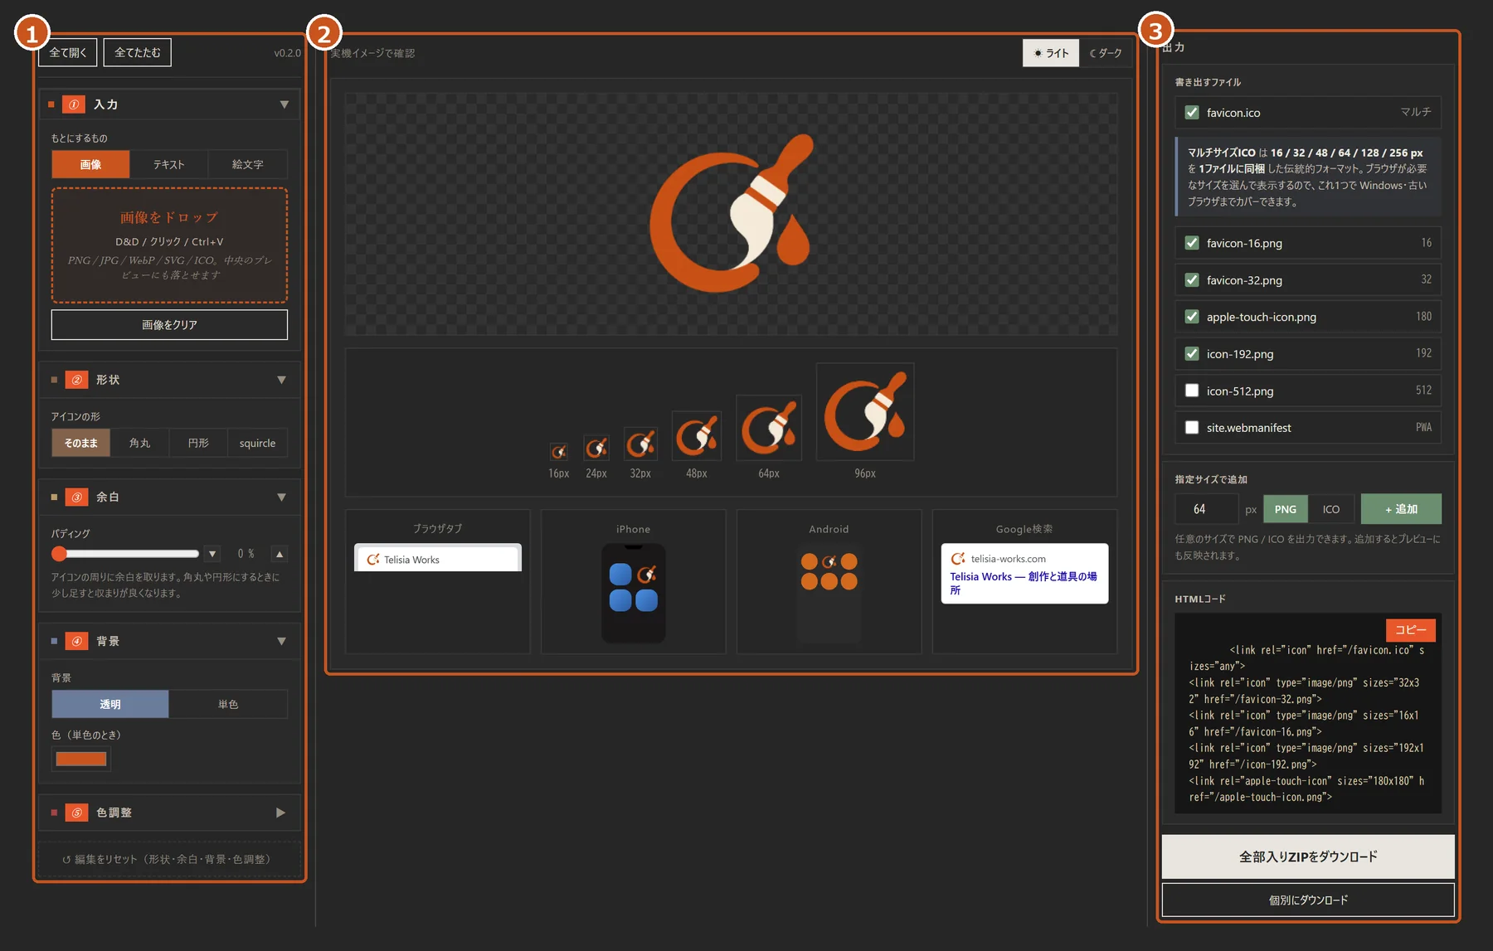Image resolution: width=1493 pixels, height=951 pixels.
Task: Enable site.webmanifest output
Action: pyautogui.click(x=1192, y=428)
